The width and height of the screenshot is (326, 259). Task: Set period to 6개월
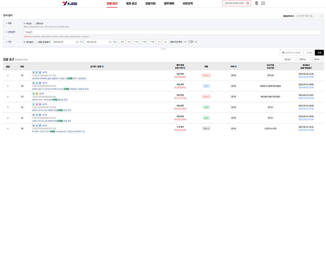click(152, 42)
